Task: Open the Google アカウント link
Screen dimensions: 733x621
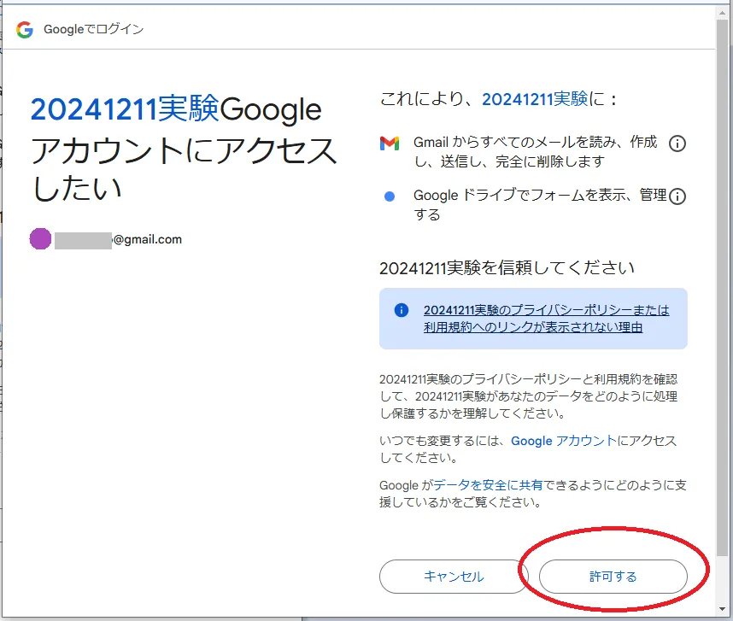Action: point(563,441)
